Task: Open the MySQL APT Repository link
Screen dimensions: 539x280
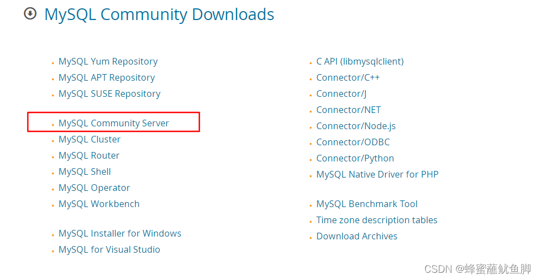Action: click(x=106, y=77)
